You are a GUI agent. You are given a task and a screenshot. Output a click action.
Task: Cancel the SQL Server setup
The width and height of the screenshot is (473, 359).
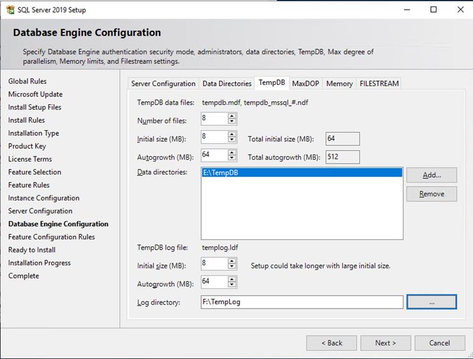(440, 343)
